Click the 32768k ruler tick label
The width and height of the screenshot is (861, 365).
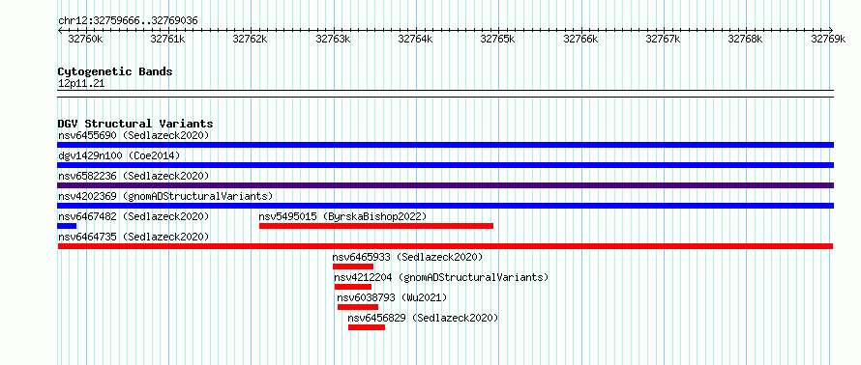745,39
